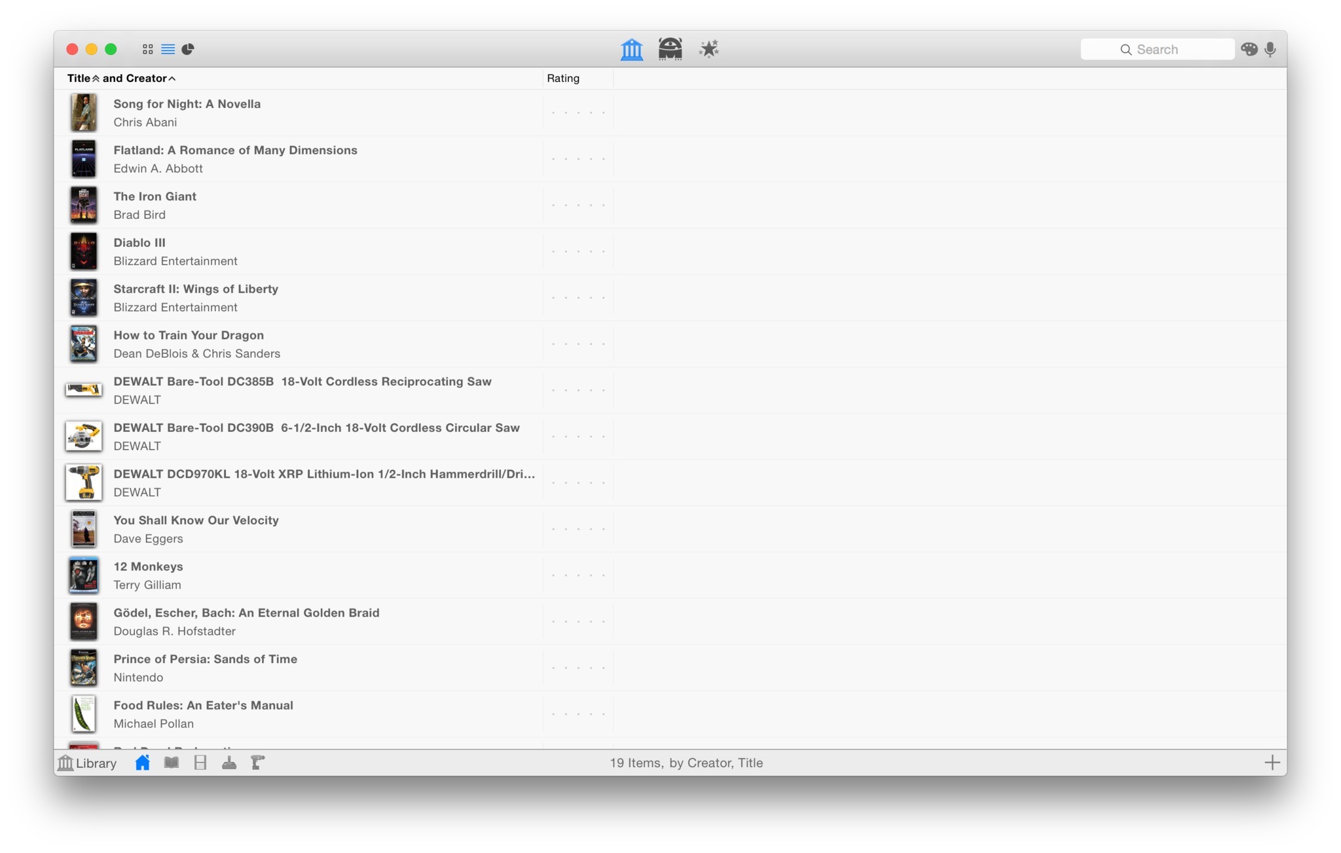1341x853 pixels.
Task: Click the plus button to add item
Action: (1272, 763)
